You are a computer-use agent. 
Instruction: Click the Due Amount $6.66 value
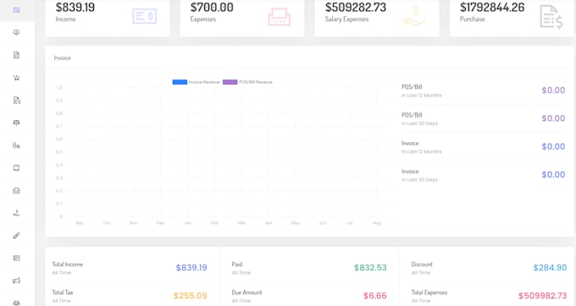pyautogui.click(x=375, y=296)
